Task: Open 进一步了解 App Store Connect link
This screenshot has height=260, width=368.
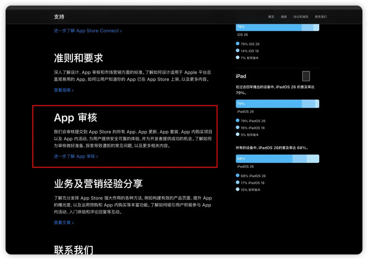Action: click(88, 31)
